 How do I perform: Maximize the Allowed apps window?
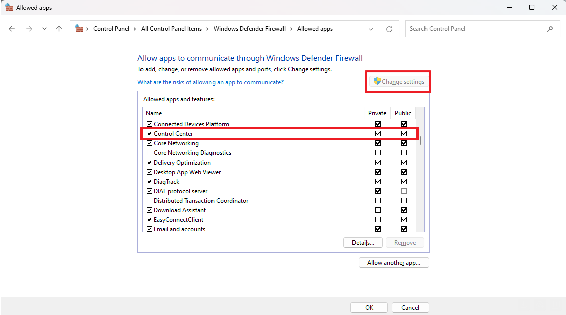click(532, 7)
